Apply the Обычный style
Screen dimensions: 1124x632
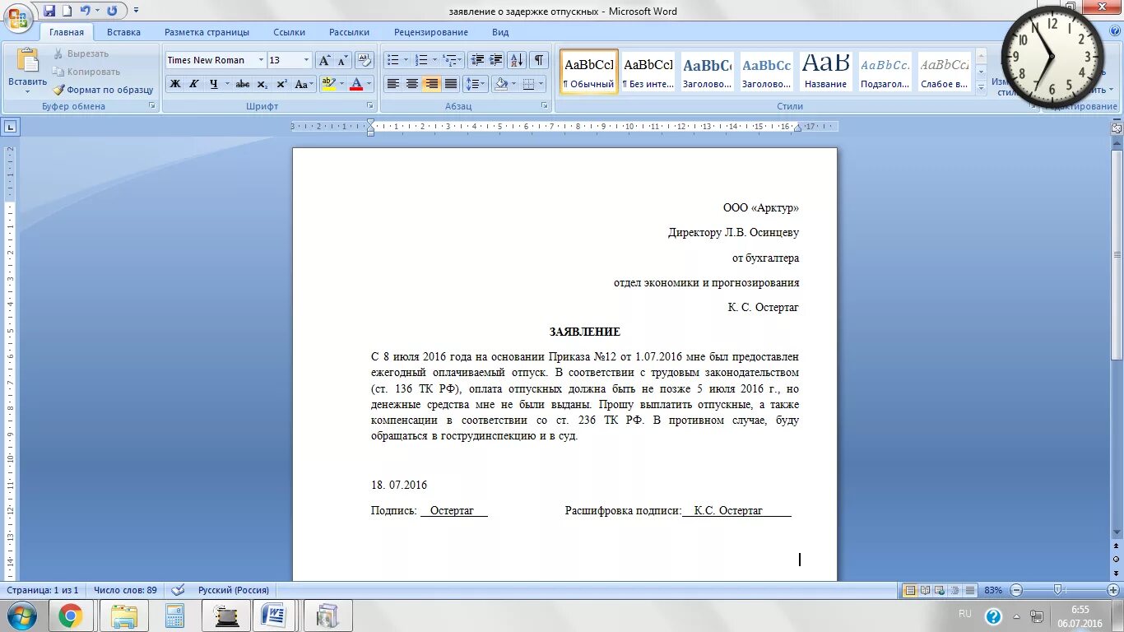click(588, 72)
